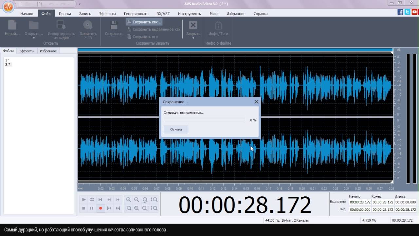Click the save progress bar
This screenshot has width=419, height=236.
point(204,120)
